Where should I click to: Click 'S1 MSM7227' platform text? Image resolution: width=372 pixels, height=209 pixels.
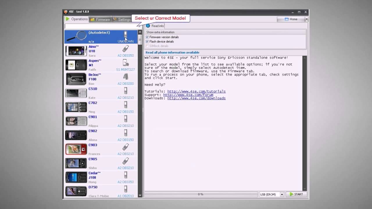125,70
